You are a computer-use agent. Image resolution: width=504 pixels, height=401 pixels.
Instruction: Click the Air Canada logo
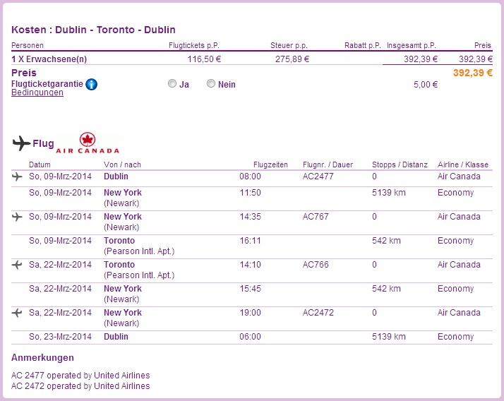[88, 143]
